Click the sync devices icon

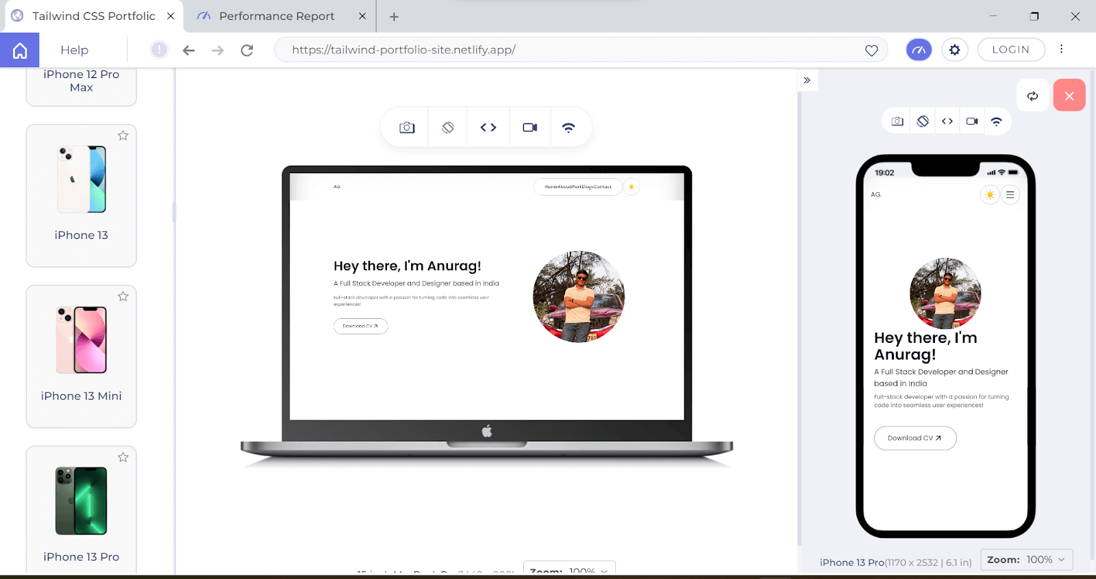pos(1032,96)
